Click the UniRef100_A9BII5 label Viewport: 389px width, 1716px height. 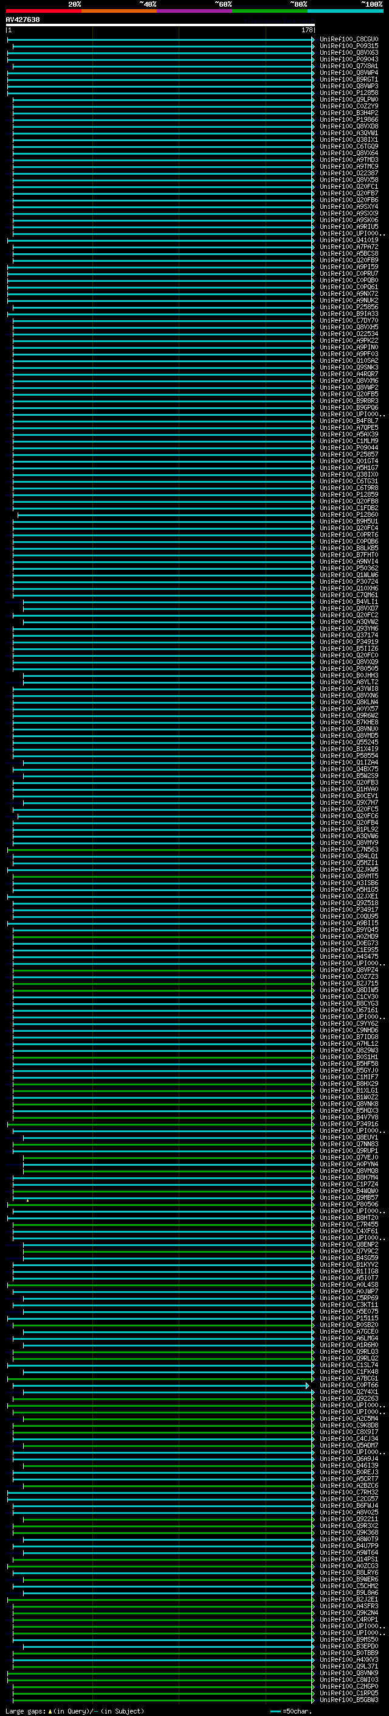349,923
